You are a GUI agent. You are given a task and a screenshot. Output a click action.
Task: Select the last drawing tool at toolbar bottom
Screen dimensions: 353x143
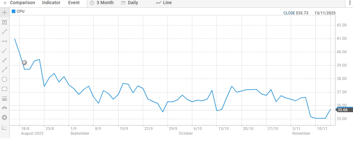pyautogui.click(x=4, y=127)
